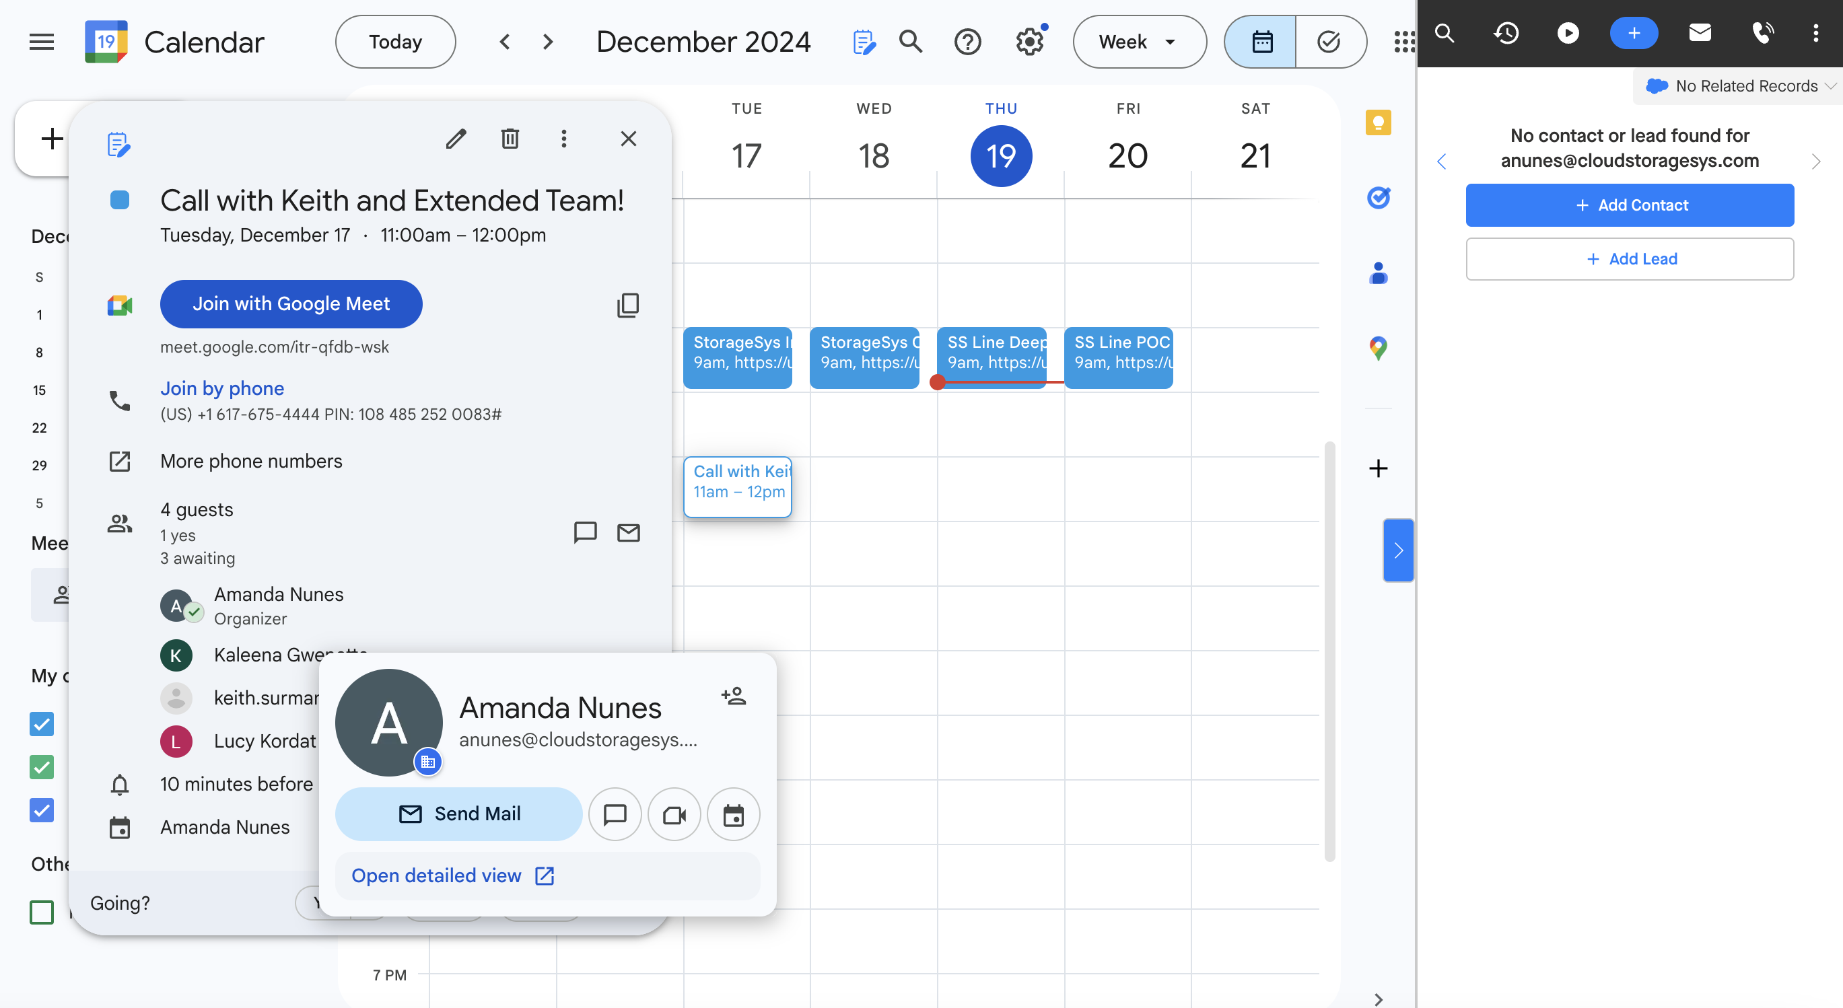Delete the event with the trash icon

[510, 138]
